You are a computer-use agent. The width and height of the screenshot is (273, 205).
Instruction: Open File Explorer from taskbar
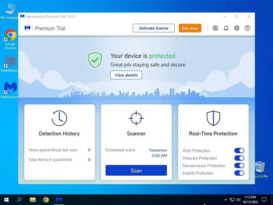[x=33, y=200]
